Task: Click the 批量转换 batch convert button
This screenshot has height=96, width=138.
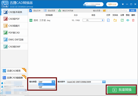Action: coord(122,90)
